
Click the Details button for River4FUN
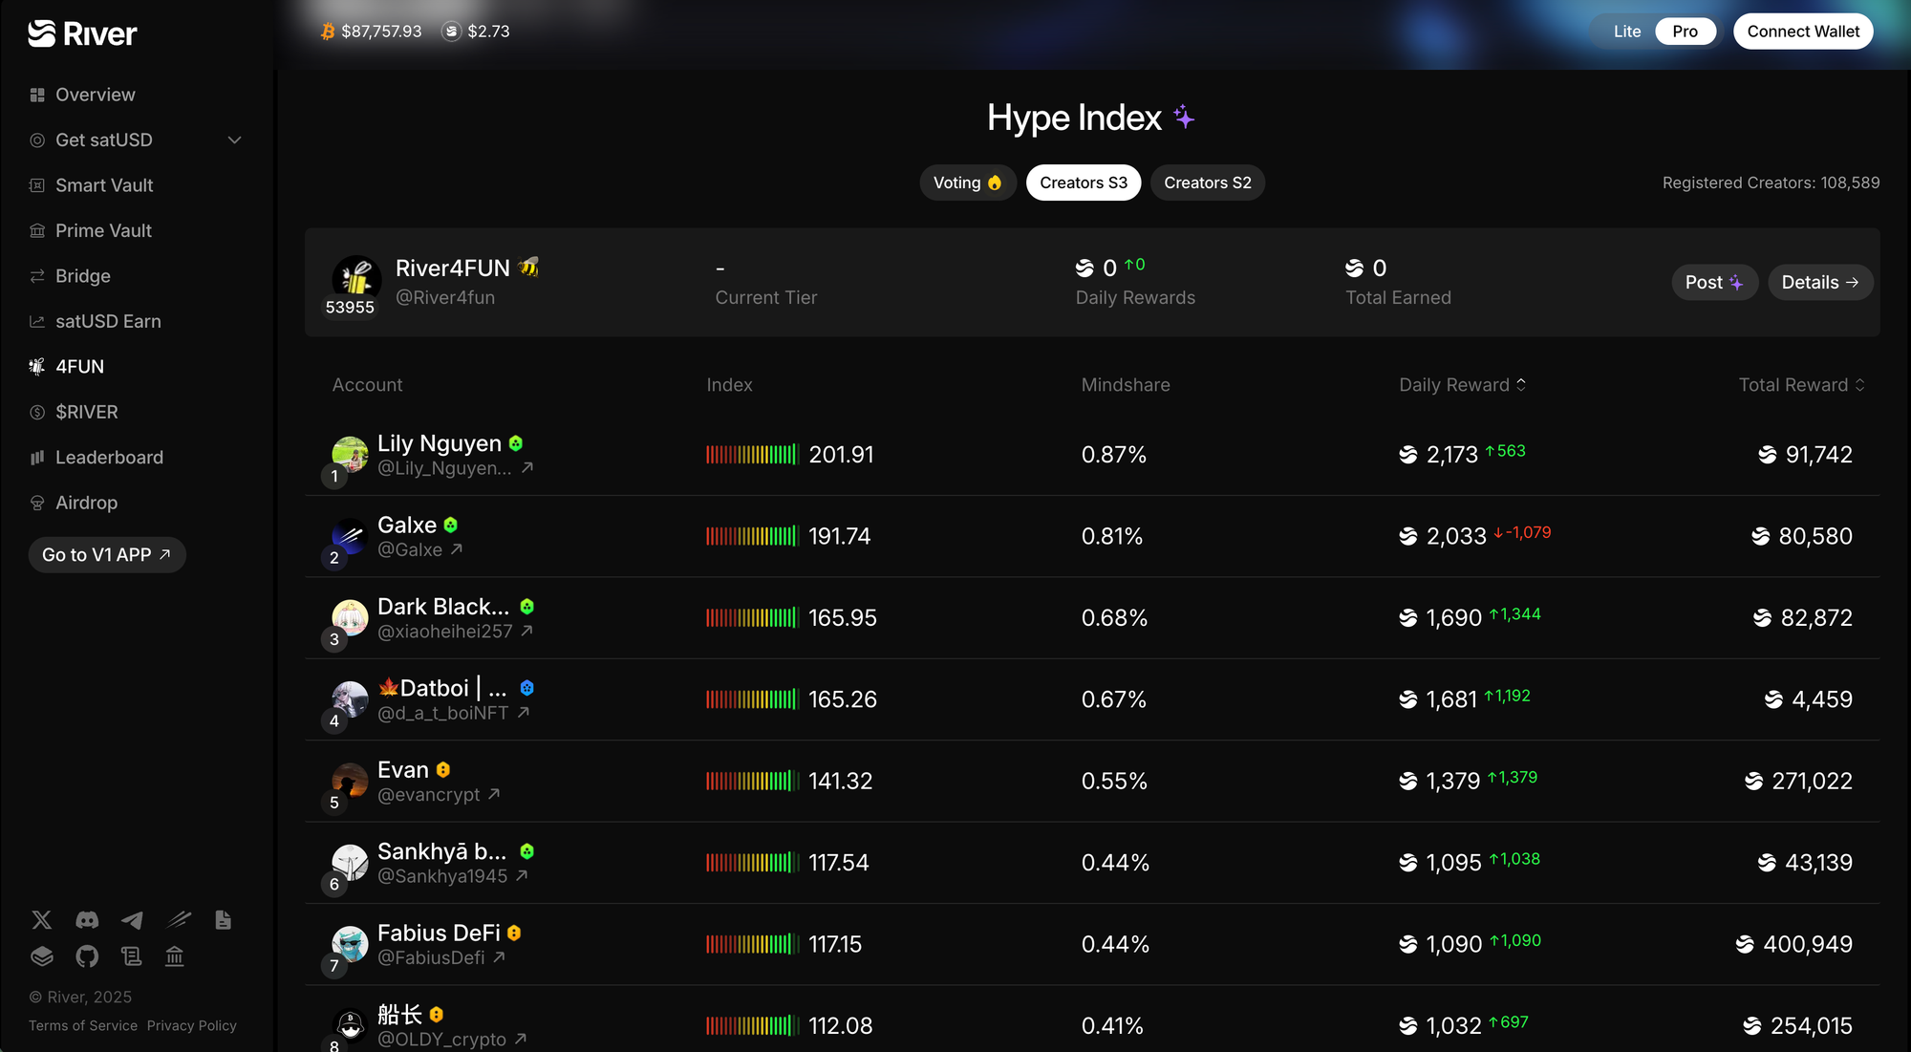[1819, 283]
